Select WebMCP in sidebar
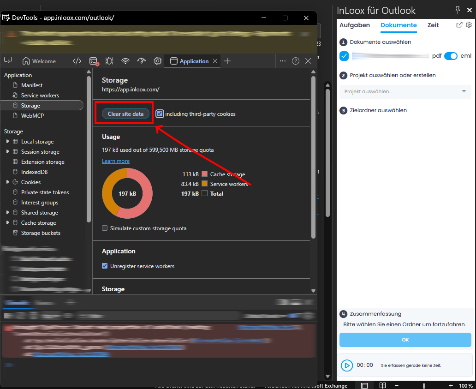 32,116
